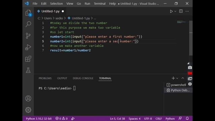Open the Run and Debug view

[28, 47]
